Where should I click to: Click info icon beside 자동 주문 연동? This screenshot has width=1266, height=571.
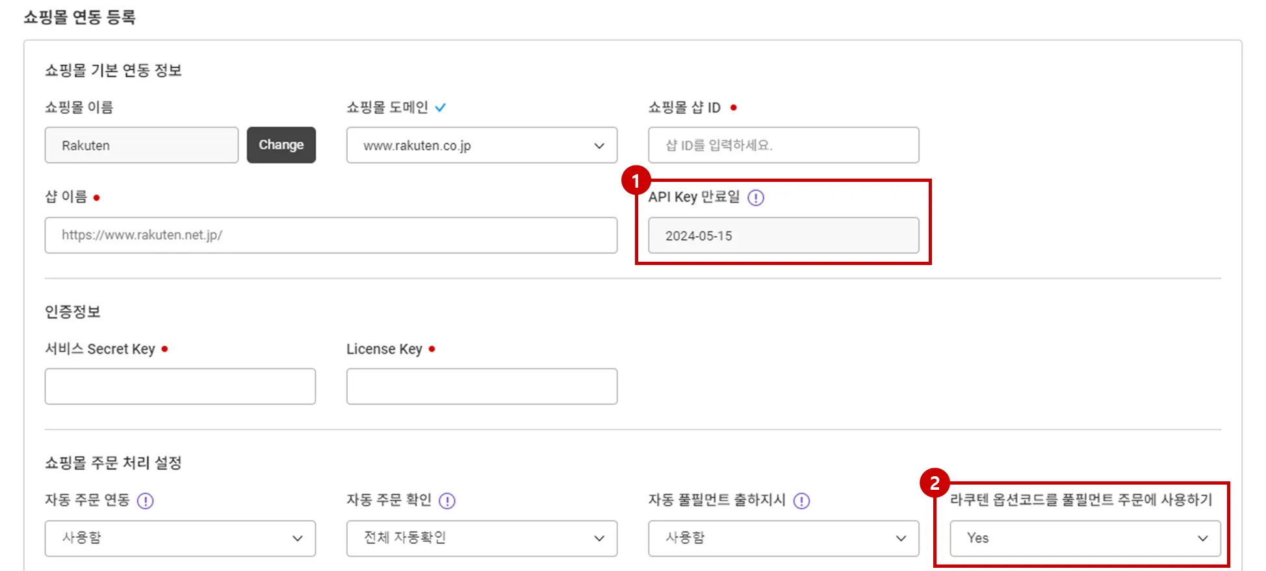point(146,501)
